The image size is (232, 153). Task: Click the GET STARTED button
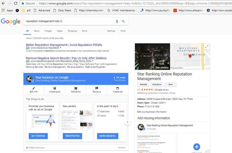(38, 136)
